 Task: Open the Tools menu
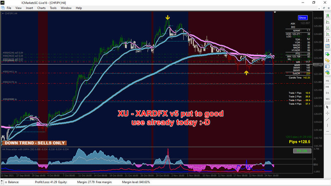(53, 8)
